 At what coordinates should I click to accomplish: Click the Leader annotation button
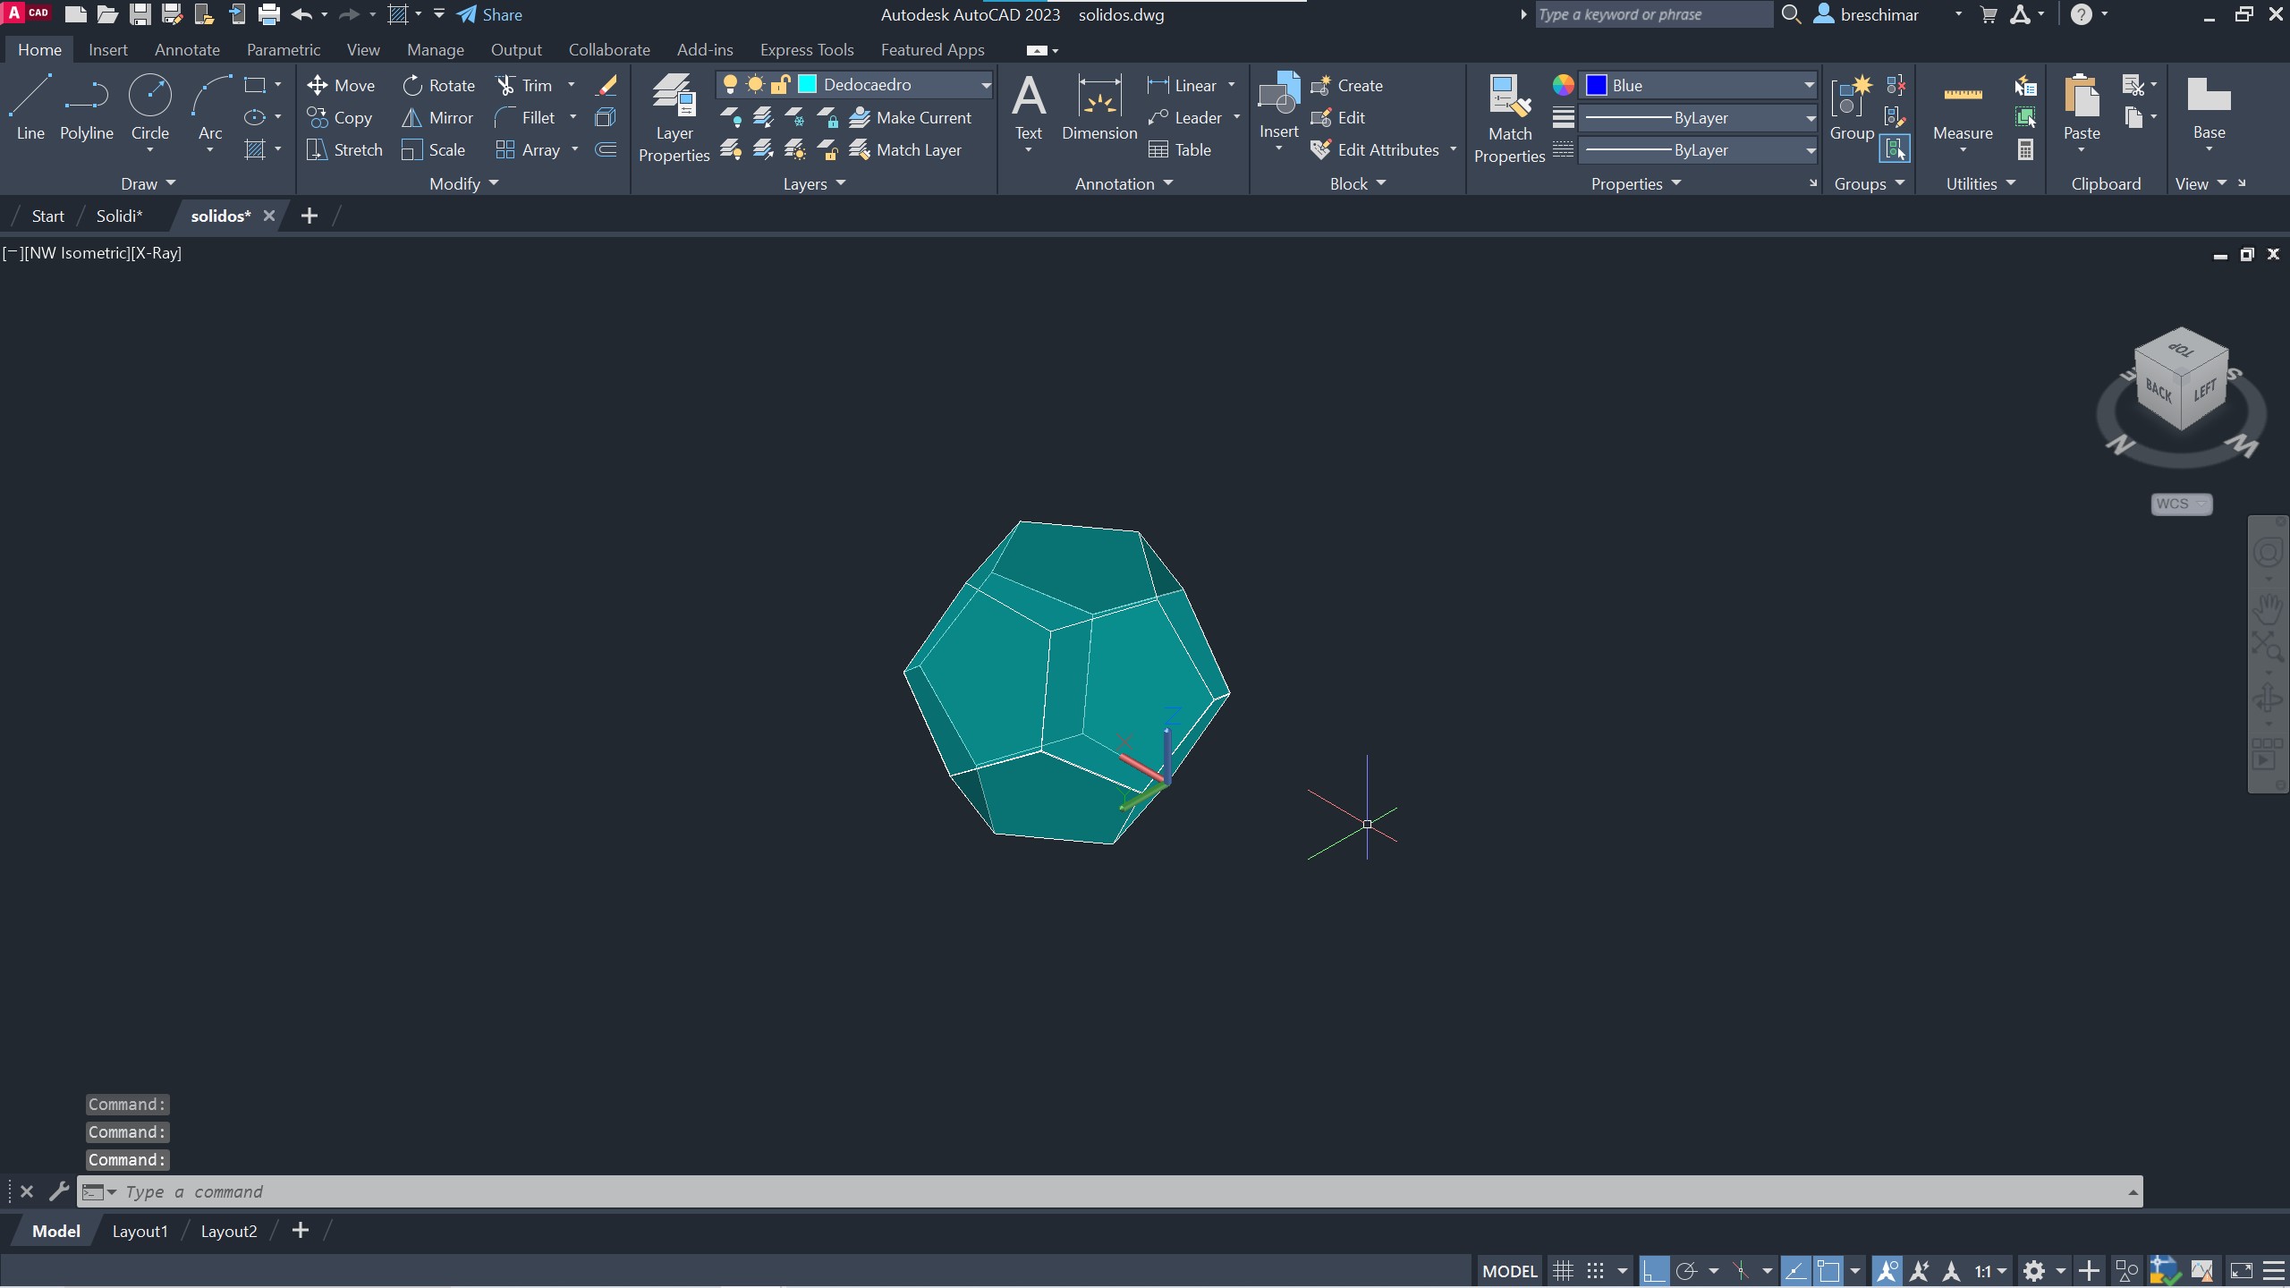click(x=1184, y=117)
